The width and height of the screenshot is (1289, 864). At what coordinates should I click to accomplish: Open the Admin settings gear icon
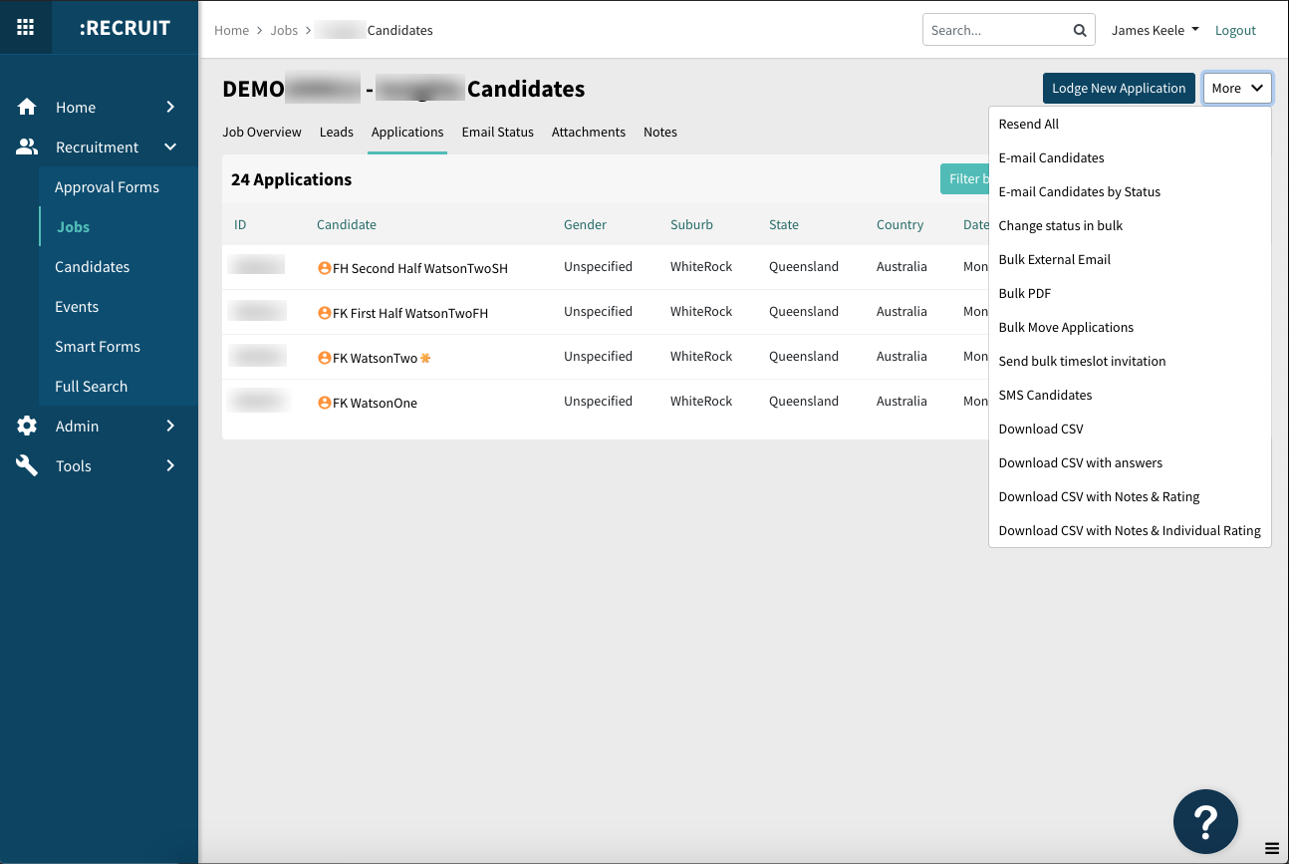pyautogui.click(x=27, y=426)
